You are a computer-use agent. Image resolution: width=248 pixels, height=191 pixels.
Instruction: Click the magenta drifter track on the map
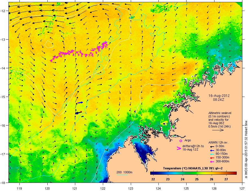click(79, 52)
